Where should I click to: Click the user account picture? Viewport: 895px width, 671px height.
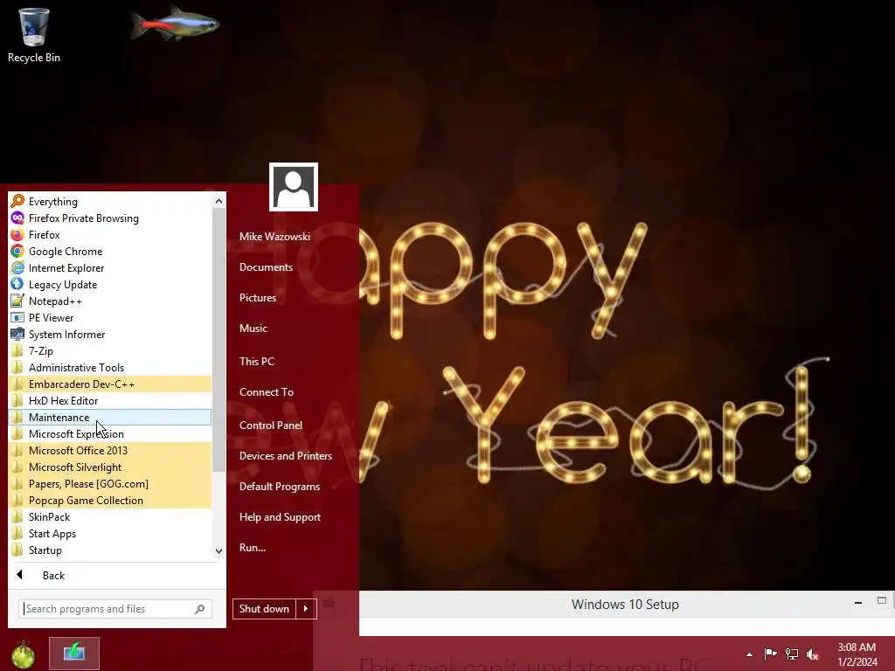[294, 187]
